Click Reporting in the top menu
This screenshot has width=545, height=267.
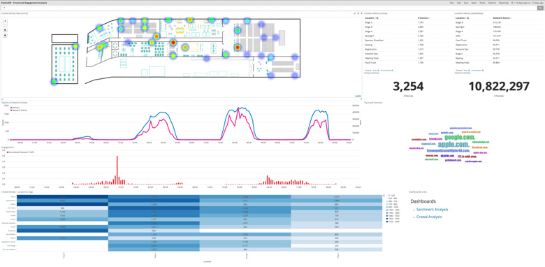click(x=503, y=3)
